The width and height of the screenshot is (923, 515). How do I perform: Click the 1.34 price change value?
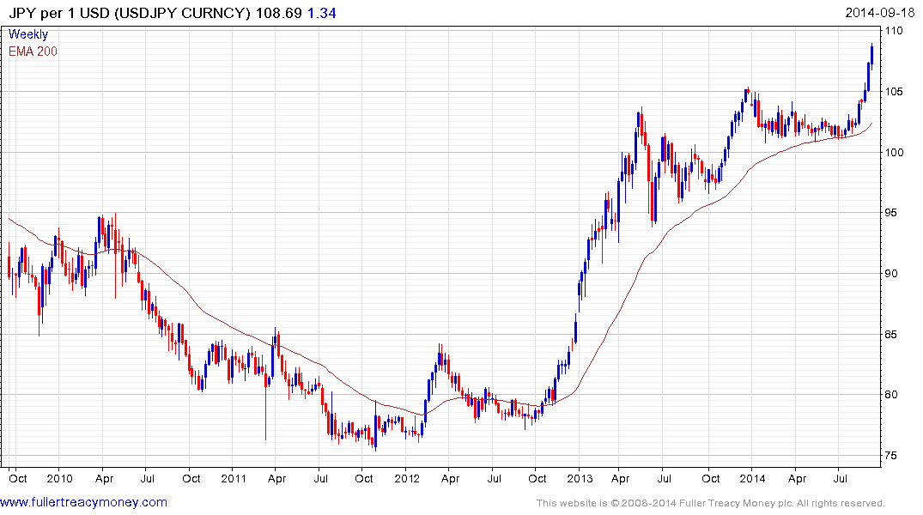(321, 13)
